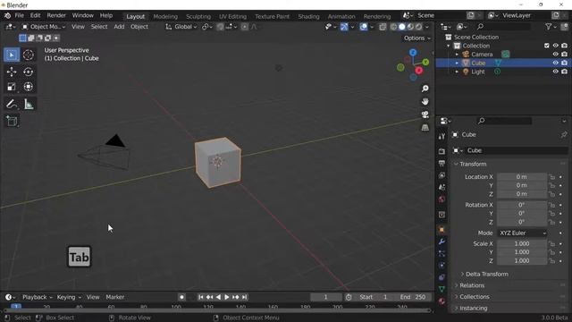
Task: Click the current frame number field
Action: [325, 297]
